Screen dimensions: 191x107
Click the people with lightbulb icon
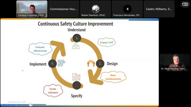[76, 46]
